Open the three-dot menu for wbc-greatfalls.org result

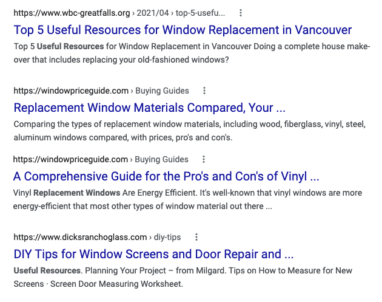241,13
